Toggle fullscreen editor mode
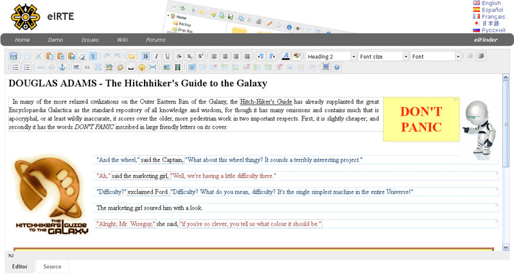The width and height of the screenshot is (514, 274). pos(326,68)
